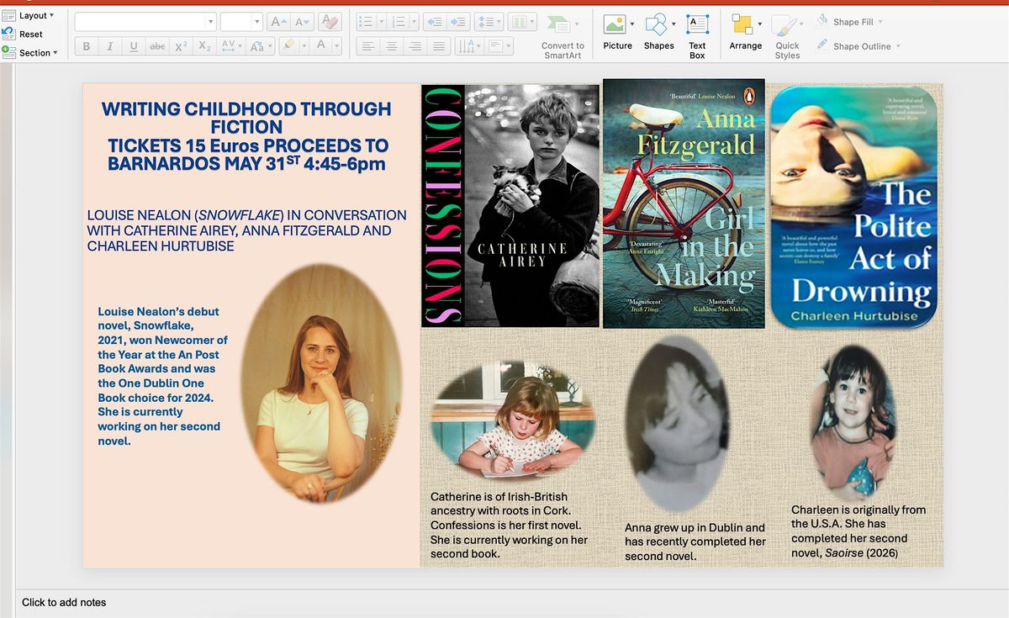The image size is (1009, 618).
Task: Insert a numbered list
Action: pyautogui.click(x=399, y=22)
